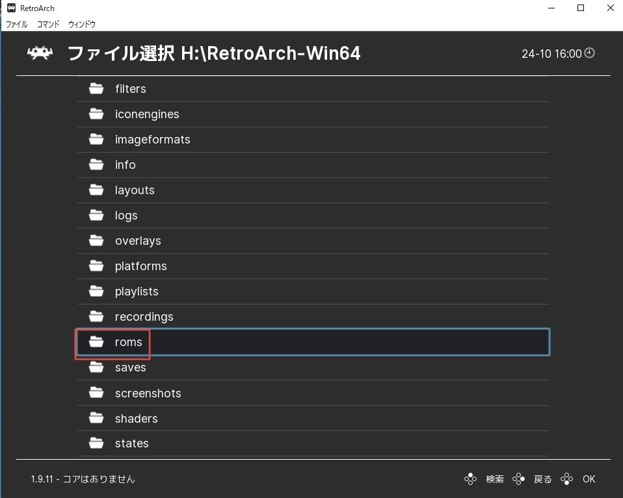Screen dimensions: 623x498
Task: Click the folder icon beside shaders
Action: point(96,418)
